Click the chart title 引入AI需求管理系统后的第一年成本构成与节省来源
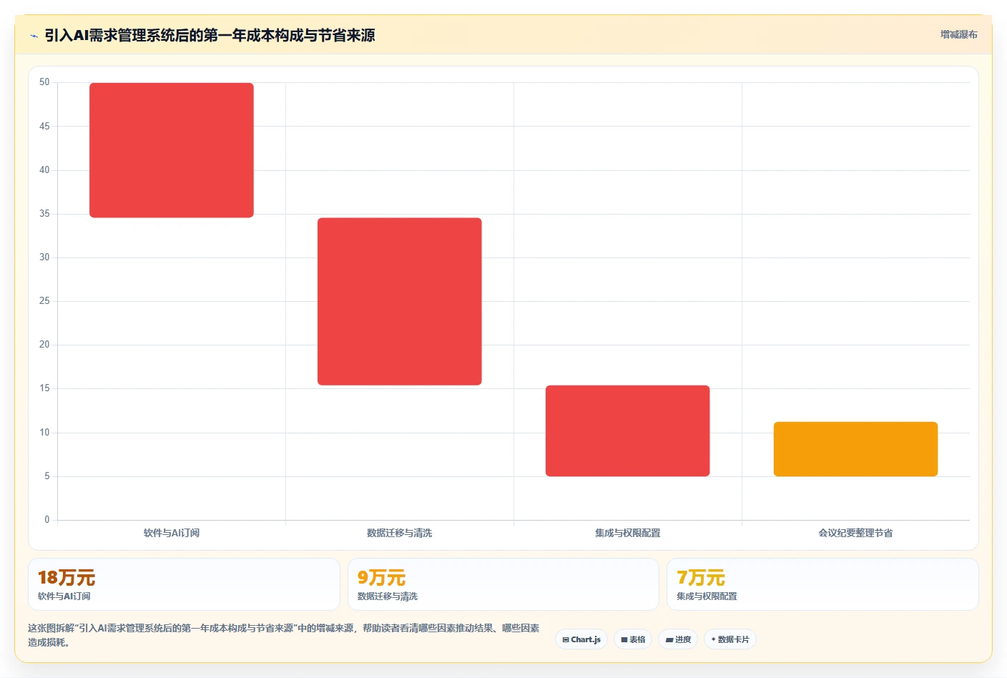Screen dimensions: 1007x678 coord(210,35)
